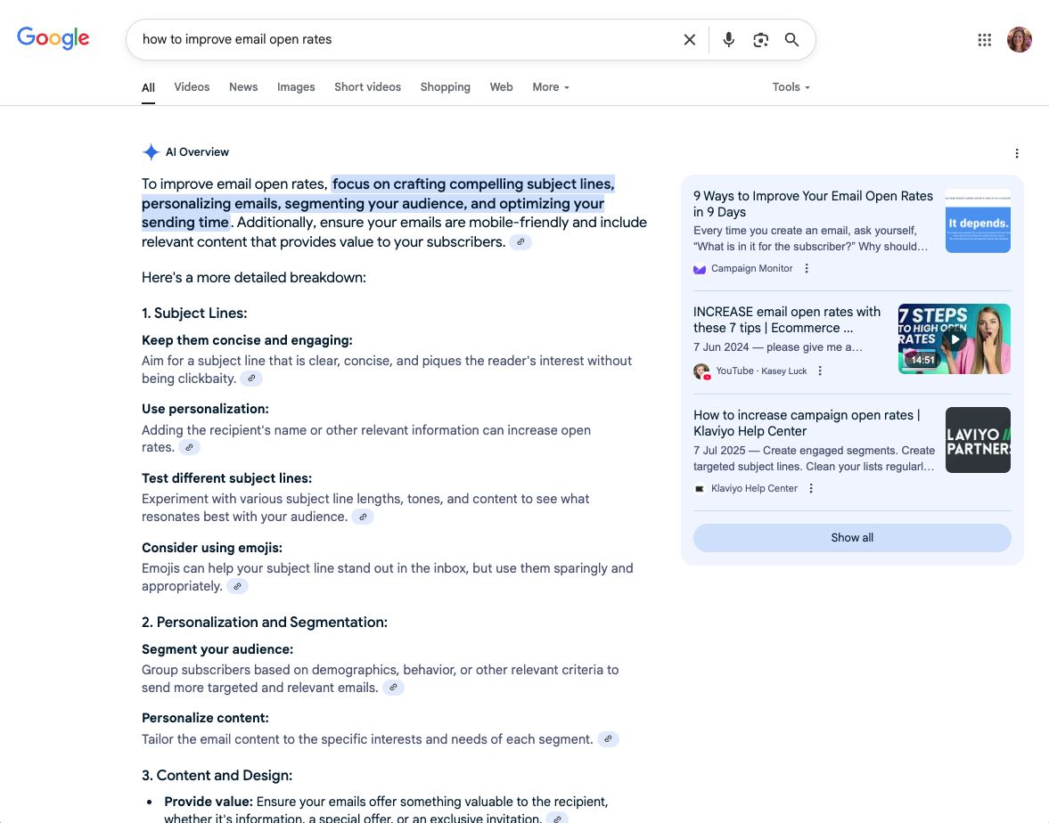Click the Klaviyo Help Center source name

point(754,488)
